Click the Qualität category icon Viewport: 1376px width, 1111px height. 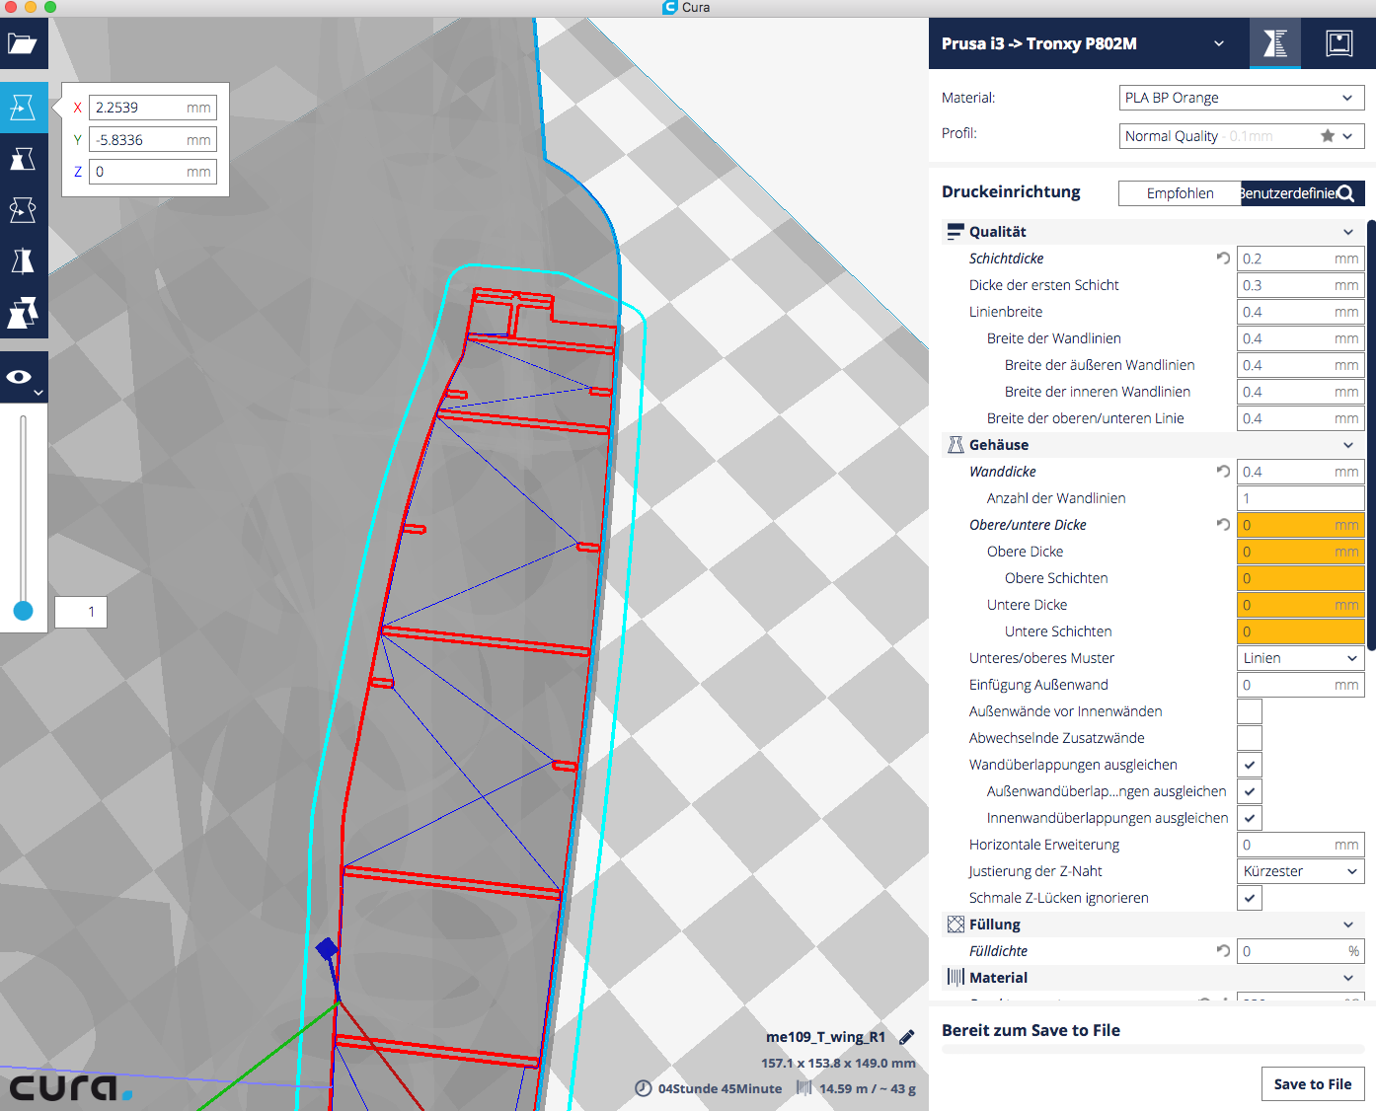[955, 232]
